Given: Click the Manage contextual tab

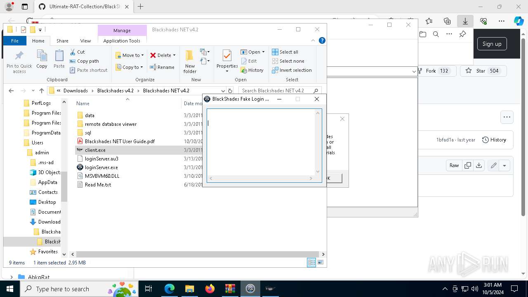Looking at the screenshot, I should click(122, 31).
